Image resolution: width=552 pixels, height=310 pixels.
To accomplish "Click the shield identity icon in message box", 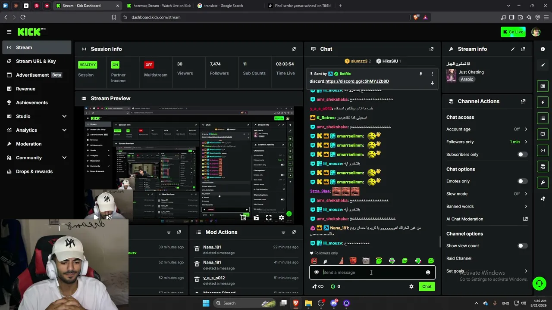I will pyautogui.click(x=317, y=273).
